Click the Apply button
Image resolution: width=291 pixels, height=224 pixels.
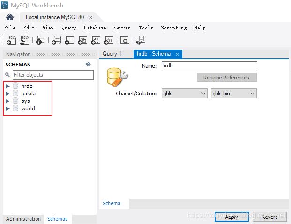231,217
